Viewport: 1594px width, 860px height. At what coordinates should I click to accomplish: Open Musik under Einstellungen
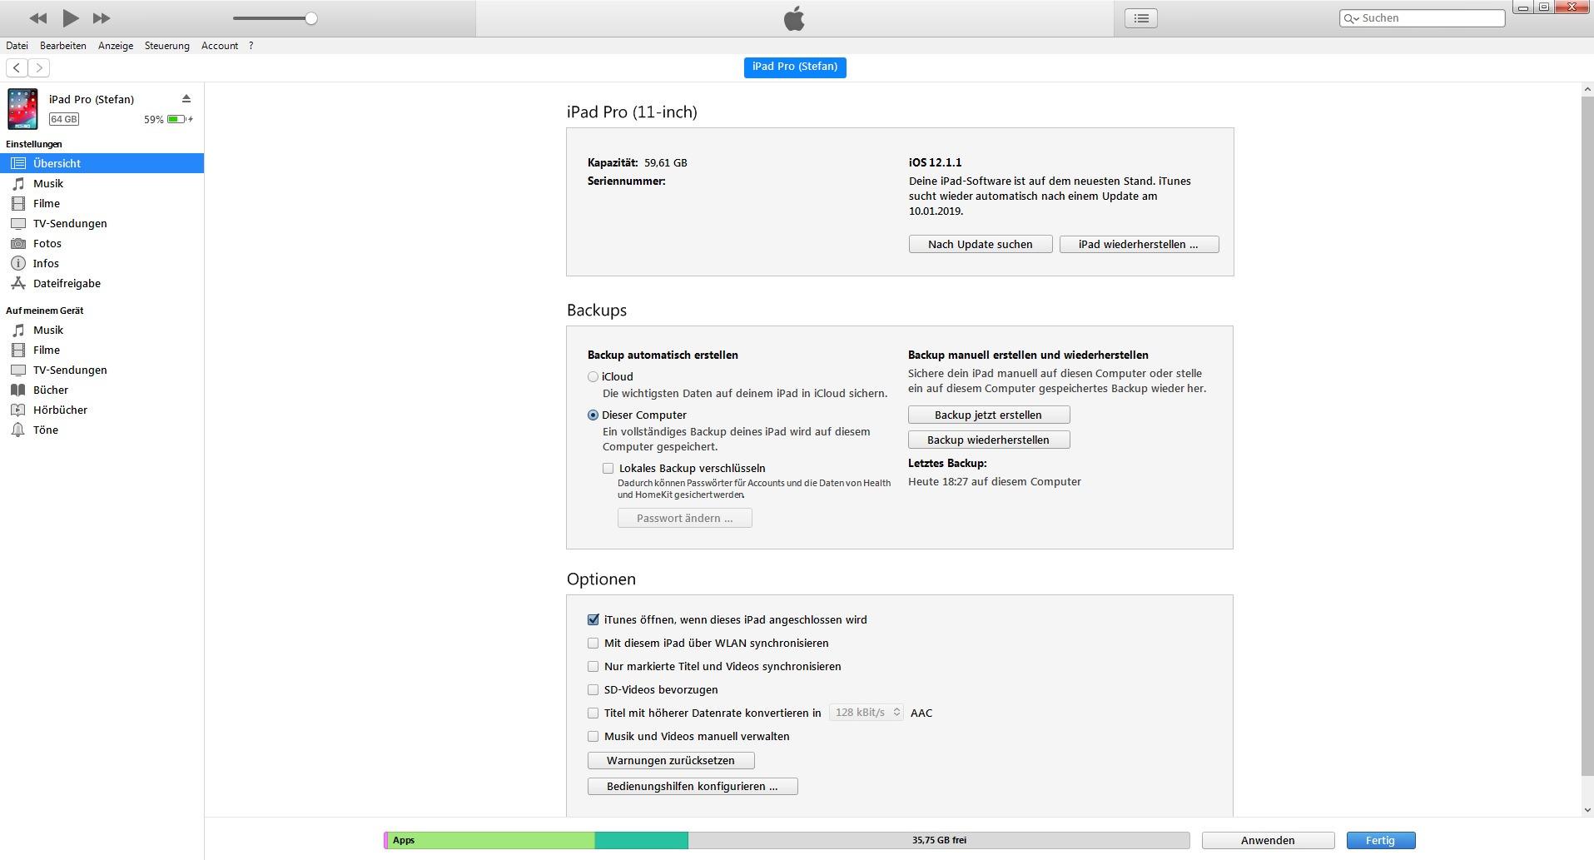pyautogui.click(x=102, y=183)
